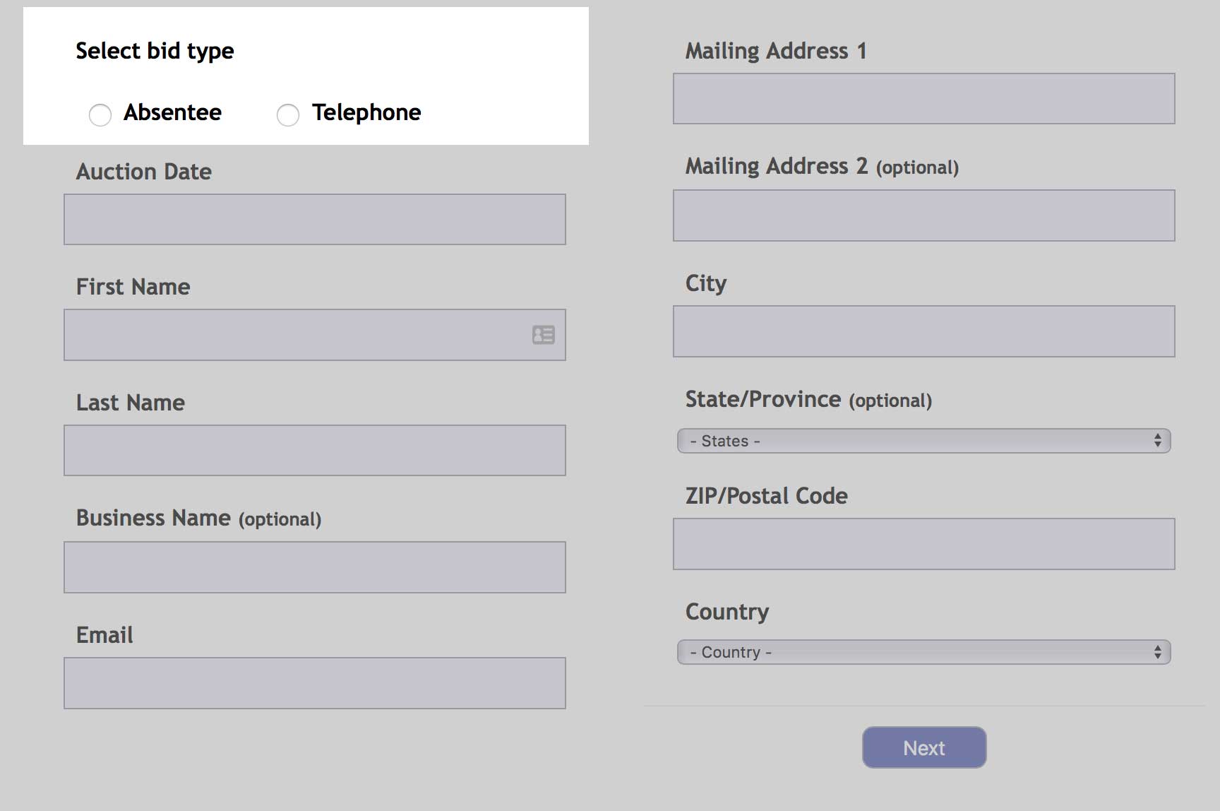Click into the Mailing Address 2 field

[x=924, y=215]
